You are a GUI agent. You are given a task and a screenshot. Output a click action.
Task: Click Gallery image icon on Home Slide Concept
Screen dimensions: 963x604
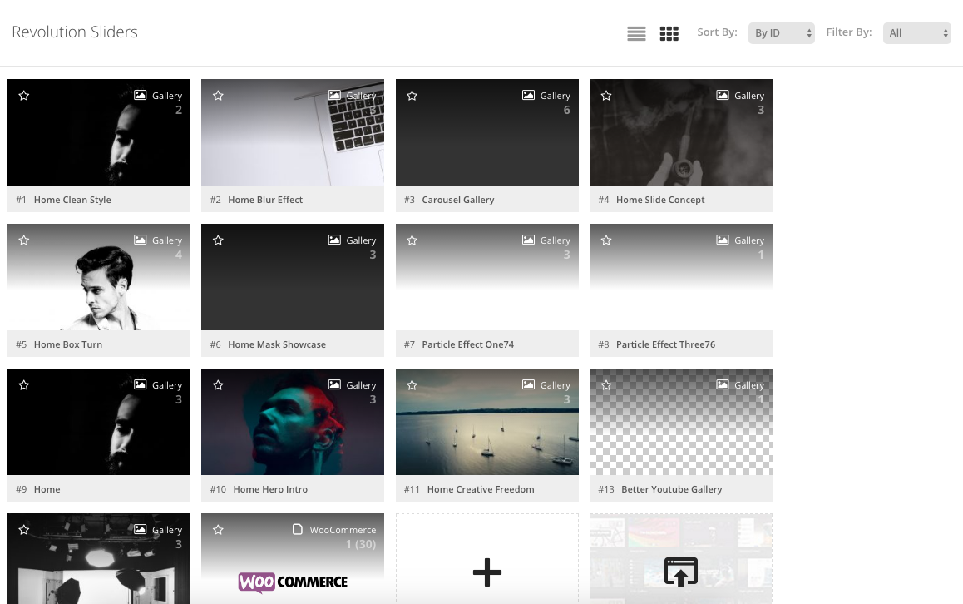(x=723, y=96)
